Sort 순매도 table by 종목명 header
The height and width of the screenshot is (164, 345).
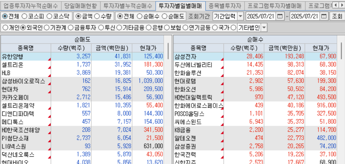26,48
